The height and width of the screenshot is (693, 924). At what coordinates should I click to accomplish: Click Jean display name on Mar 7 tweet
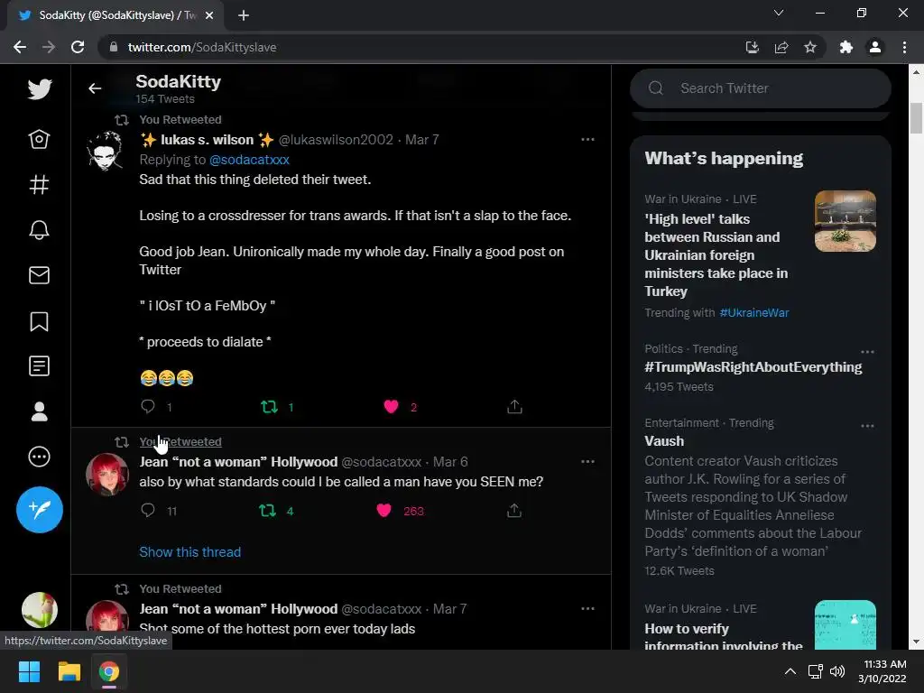click(x=238, y=609)
